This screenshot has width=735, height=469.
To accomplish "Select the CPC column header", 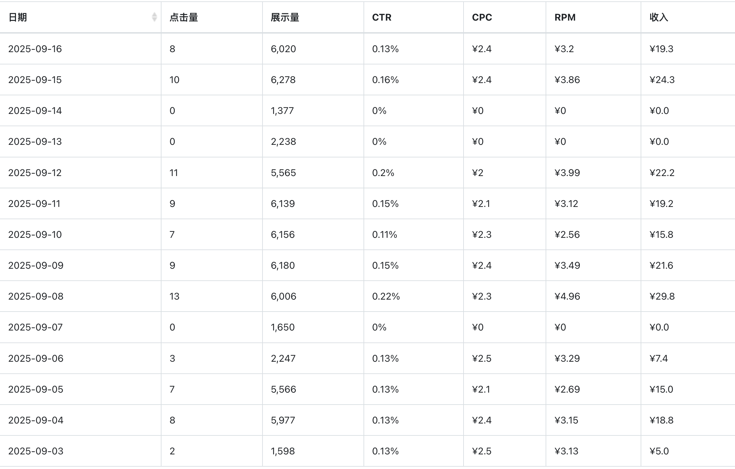I will pos(482,17).
